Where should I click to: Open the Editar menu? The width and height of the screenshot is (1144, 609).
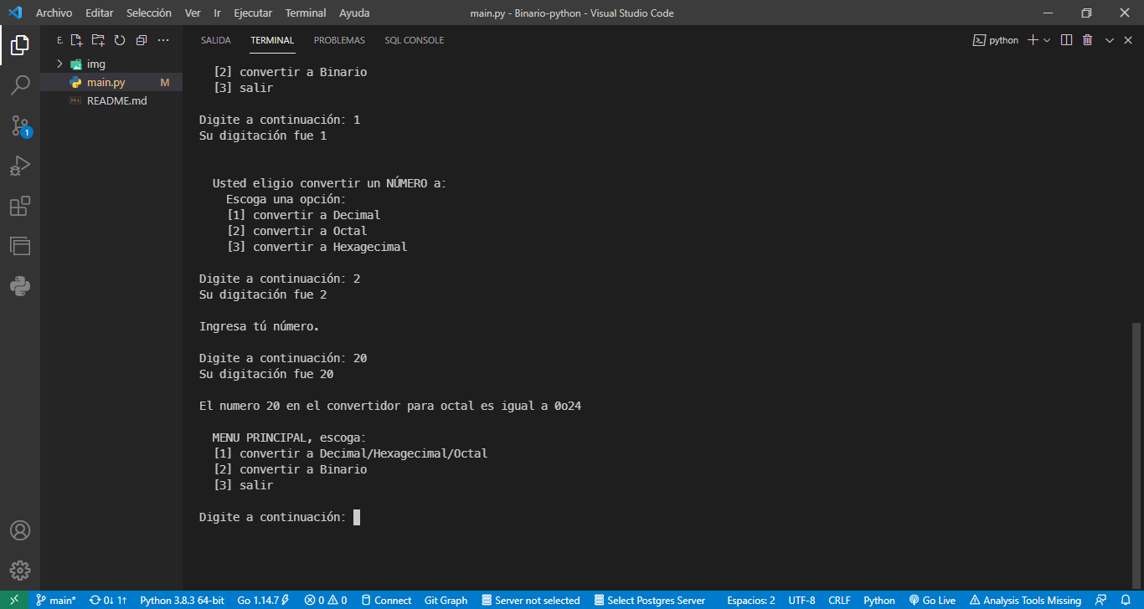click(99, 13)
